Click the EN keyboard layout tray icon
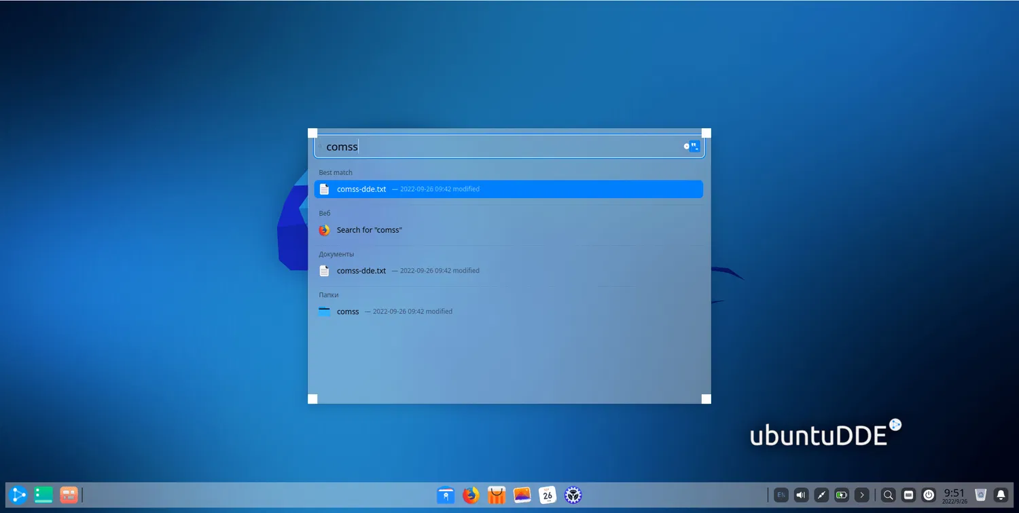This screenshot has height=513, width=1019. [781, 495]
